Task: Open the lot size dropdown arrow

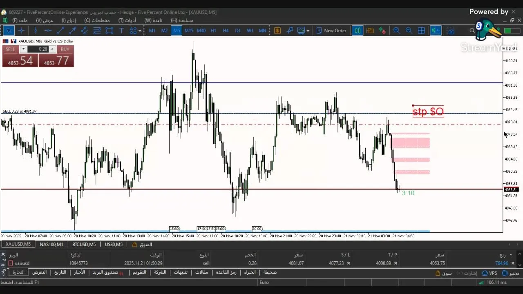Action: pos(23,49)
